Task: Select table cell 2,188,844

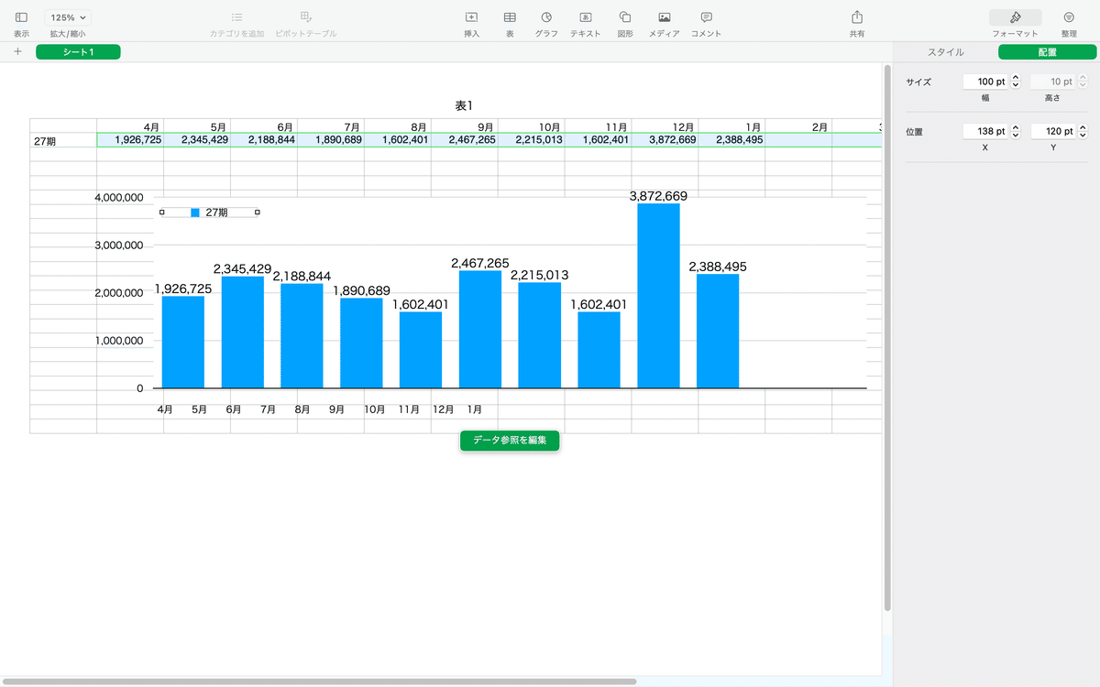Action: [x=264, y=140]
